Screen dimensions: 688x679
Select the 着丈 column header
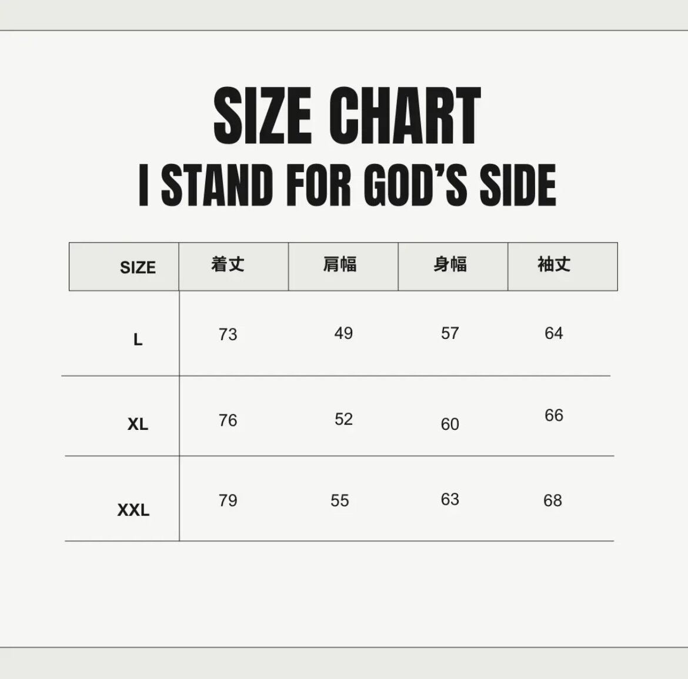(228, 264)
